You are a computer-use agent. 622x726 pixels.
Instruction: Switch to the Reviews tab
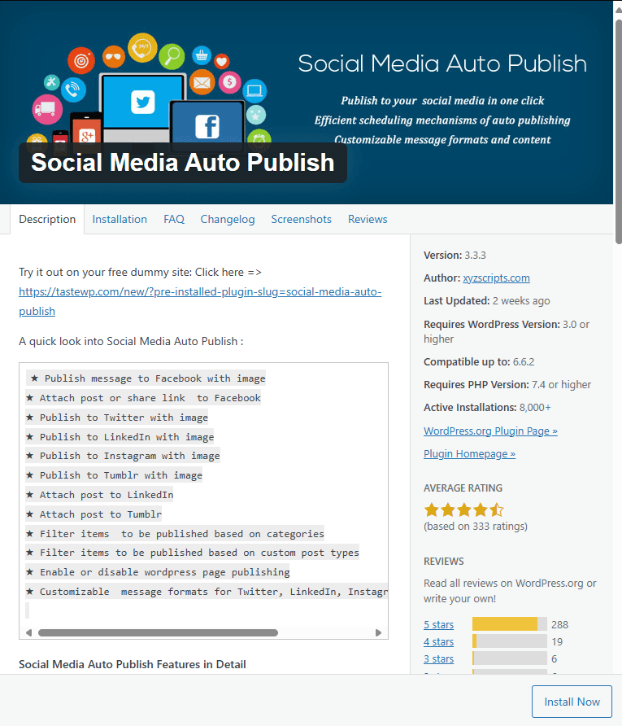point(368,219)
